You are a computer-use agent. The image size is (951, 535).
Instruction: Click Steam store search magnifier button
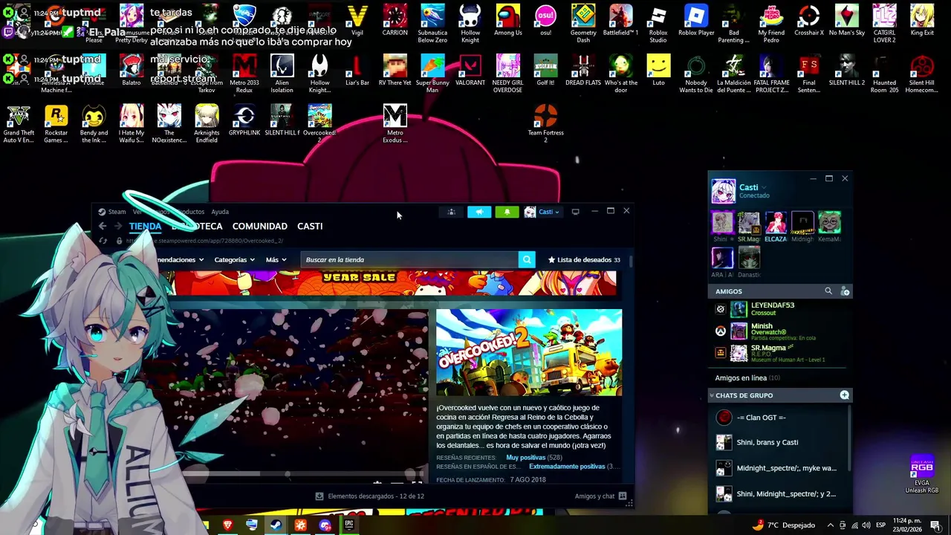[527, 259]
